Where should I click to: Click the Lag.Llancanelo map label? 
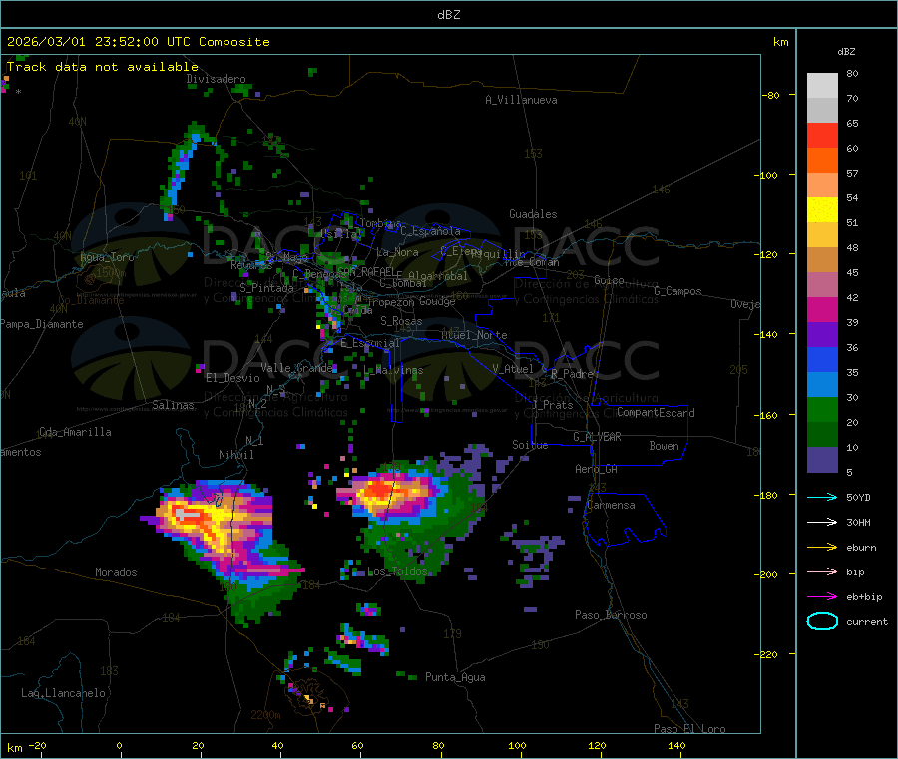tap(63, 693)
